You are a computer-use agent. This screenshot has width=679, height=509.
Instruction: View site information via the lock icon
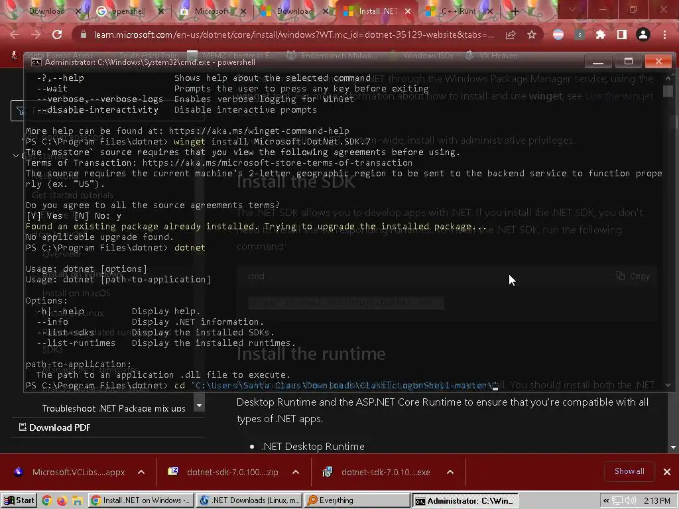(84, 34)
